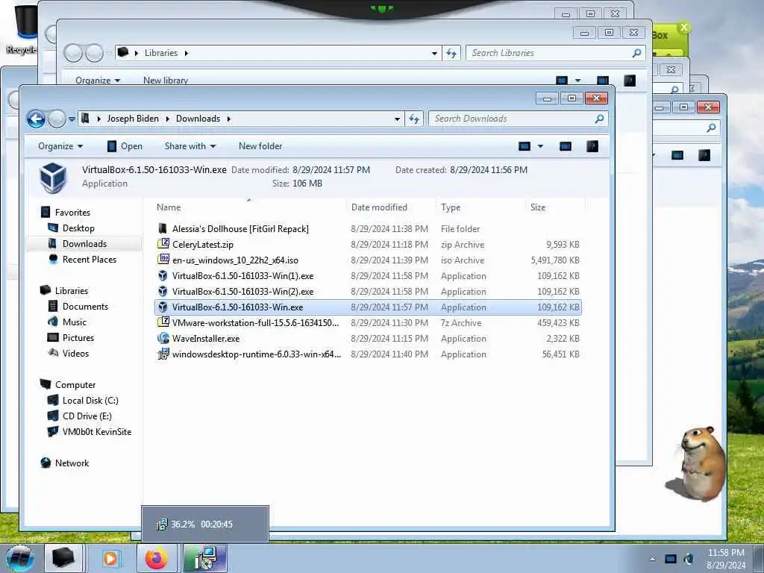Click the Open button in the toolbar
Image resolution: width=764 pixels, height=573 pixels.
125,146
